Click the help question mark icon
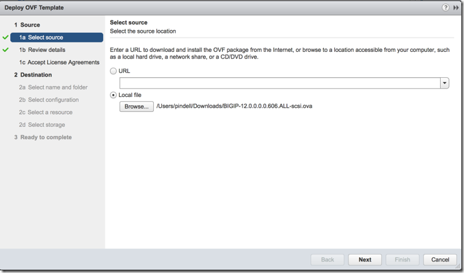This screenshot has width=464, height=273. click(x=446, y=8)
